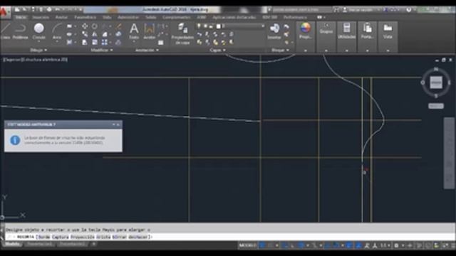This screenshot has height=256, width=456.
Task: Click the current layer color swatch
Action: [x=219, y=26]
